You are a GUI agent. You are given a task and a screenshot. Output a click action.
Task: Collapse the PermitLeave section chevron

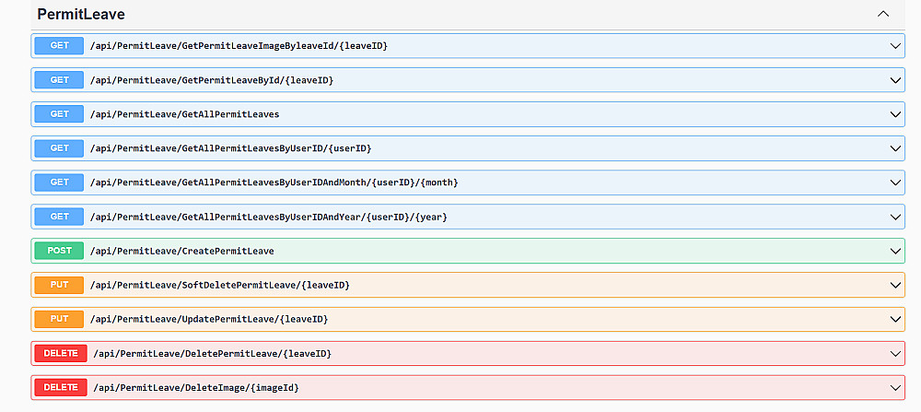point(883,15)
